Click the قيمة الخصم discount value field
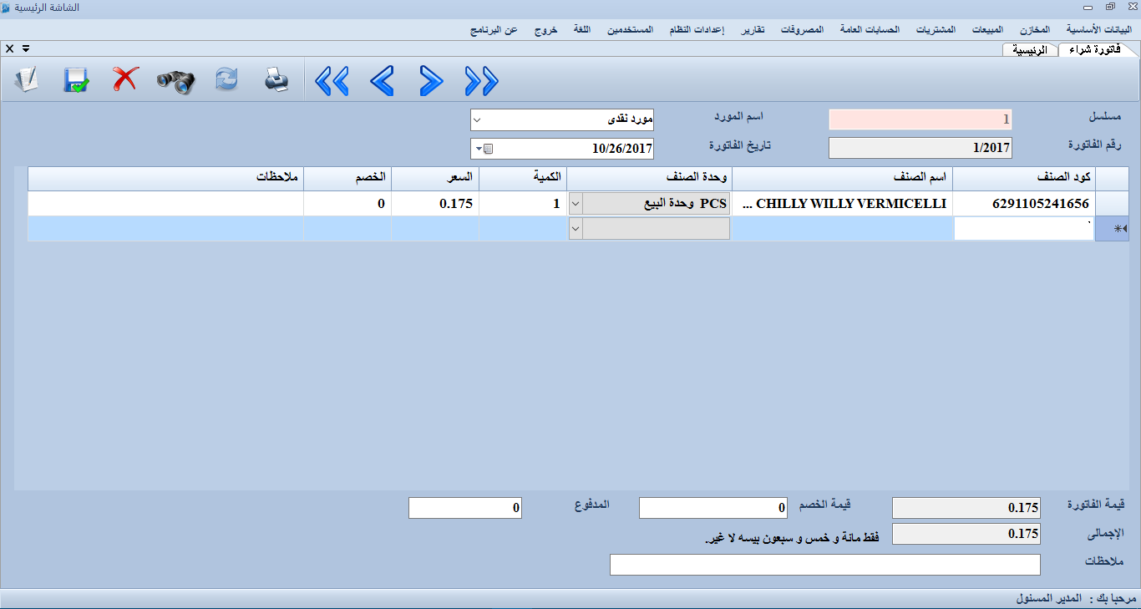 click(714, 508)
